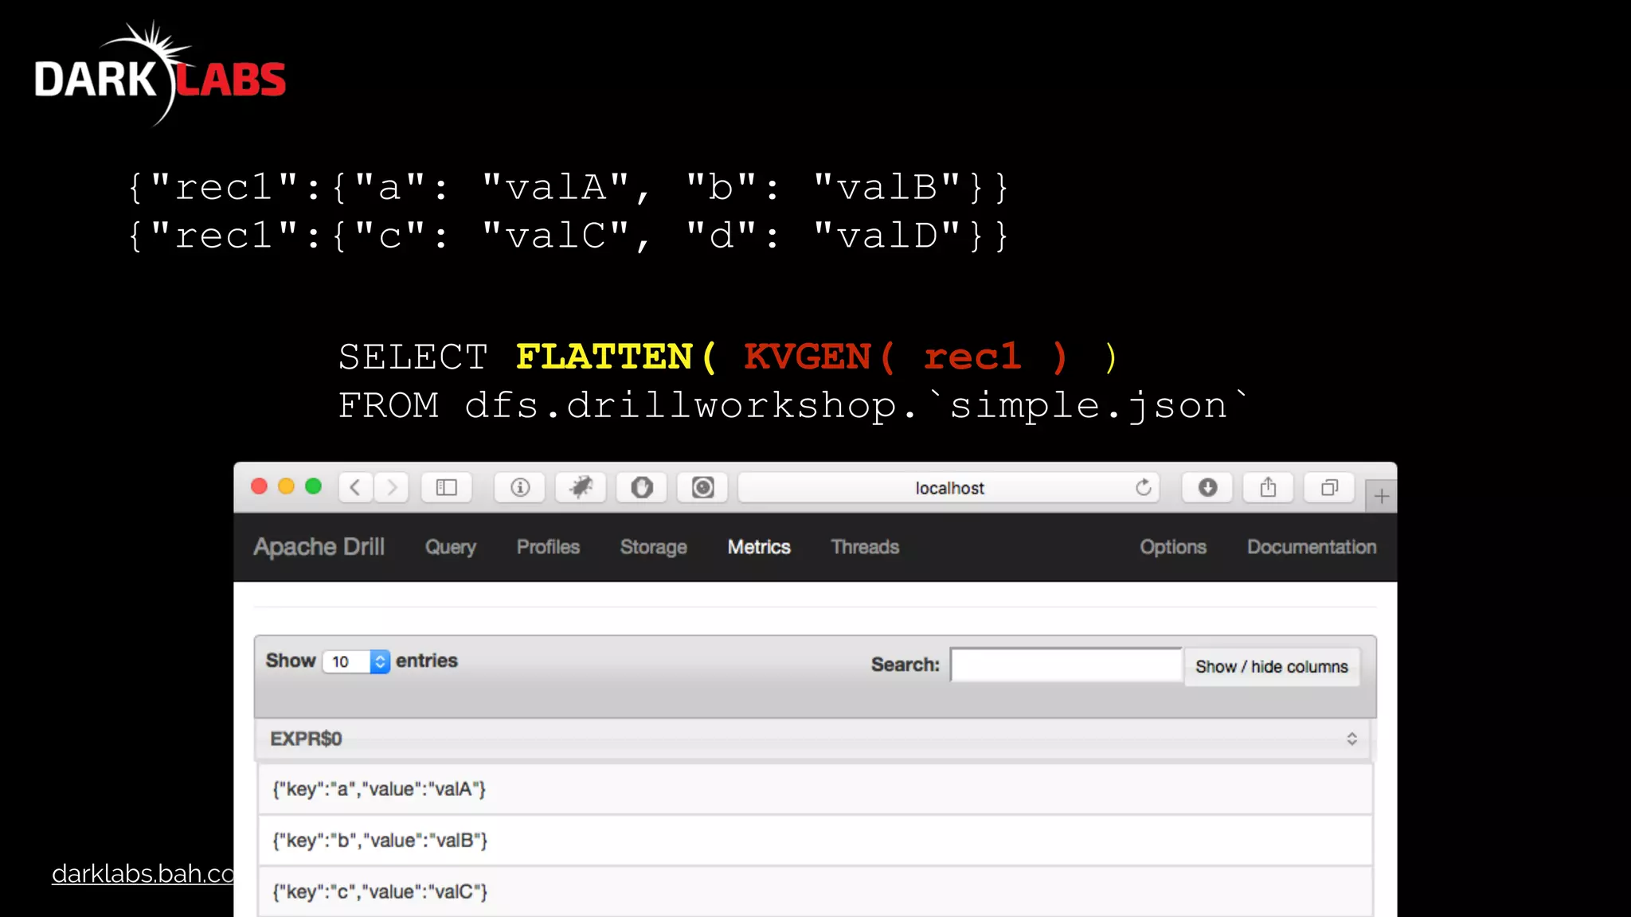Minimize Safari with the yellow button

pos(286,486)
